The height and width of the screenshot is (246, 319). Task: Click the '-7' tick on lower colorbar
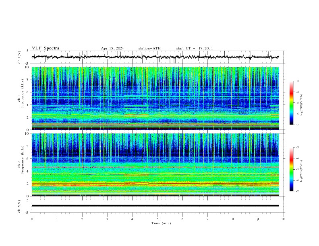coord(297,191)
